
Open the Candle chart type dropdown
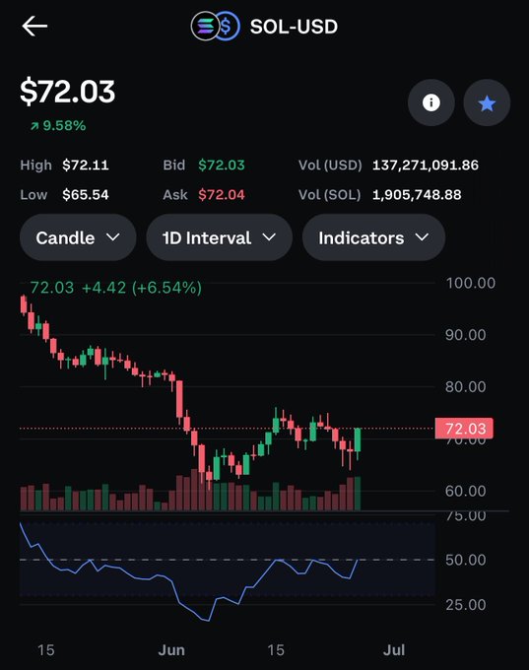click(x=78, y=237)
